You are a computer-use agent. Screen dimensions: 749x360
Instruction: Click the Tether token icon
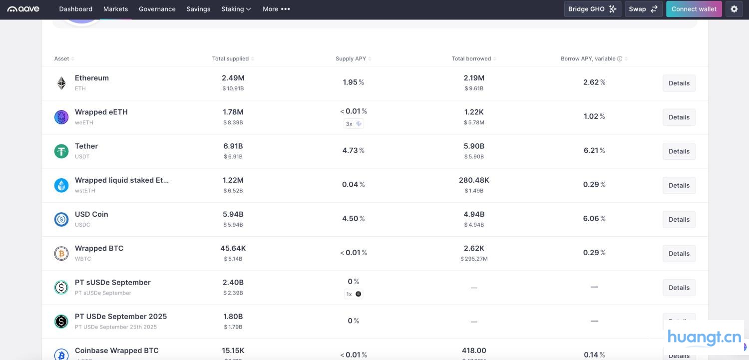coord(61,151)
